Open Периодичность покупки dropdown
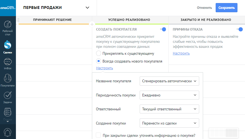The height and width of the screenshot is (139, 245). (169, 95)
